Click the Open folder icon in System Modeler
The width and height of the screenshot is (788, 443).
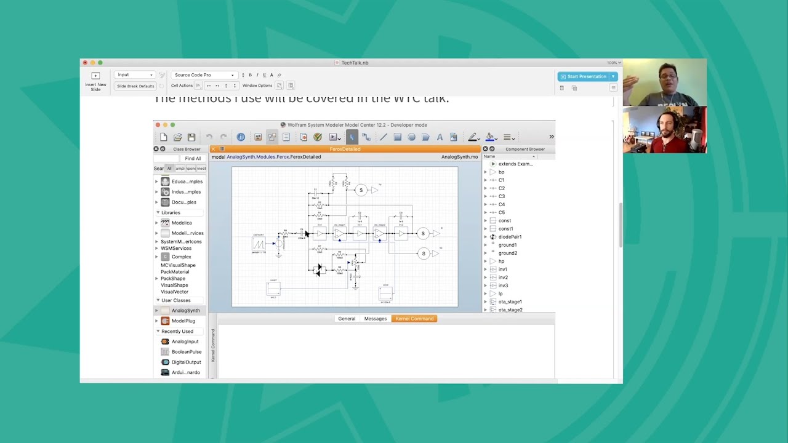(x=177, y=137)
